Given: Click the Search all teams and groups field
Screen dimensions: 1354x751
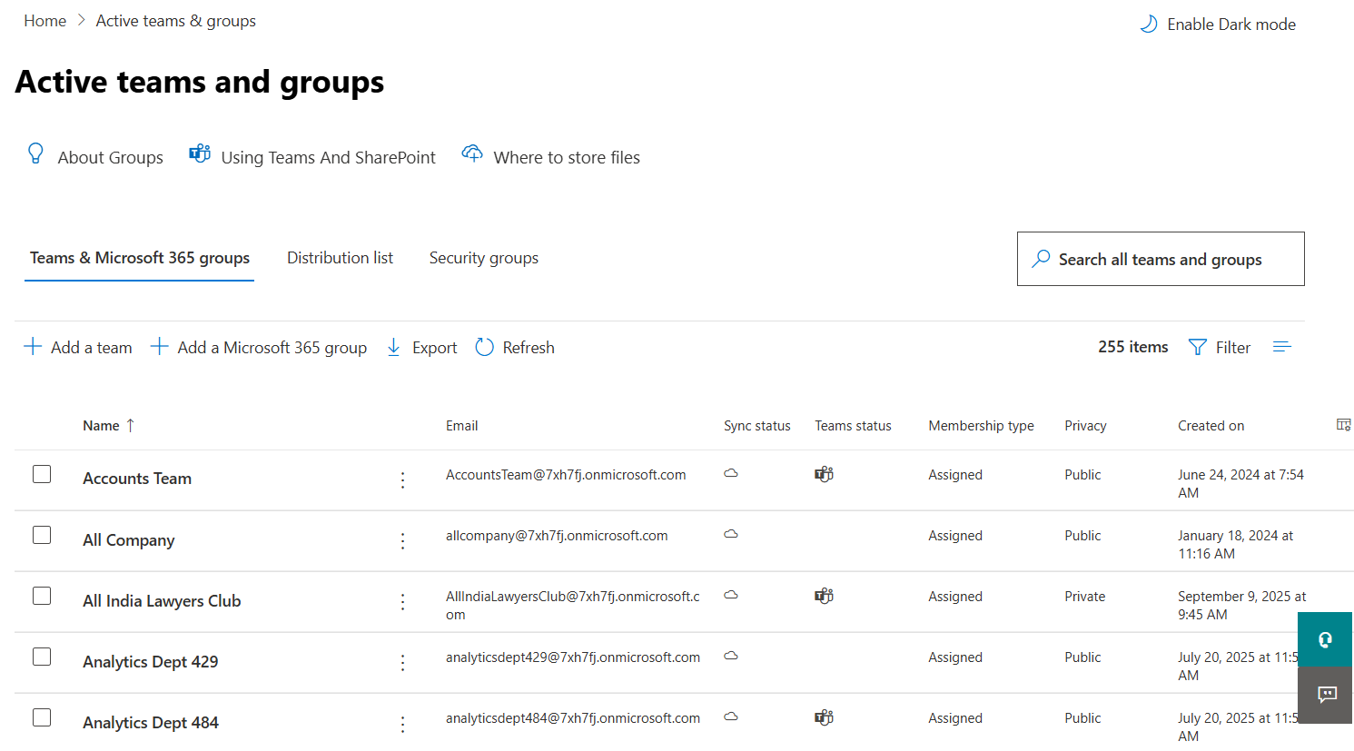Looking at the screenshot, I should 1160,259.
